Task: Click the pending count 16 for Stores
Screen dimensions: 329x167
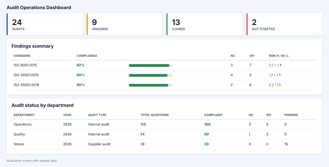Action: point(286,144)
